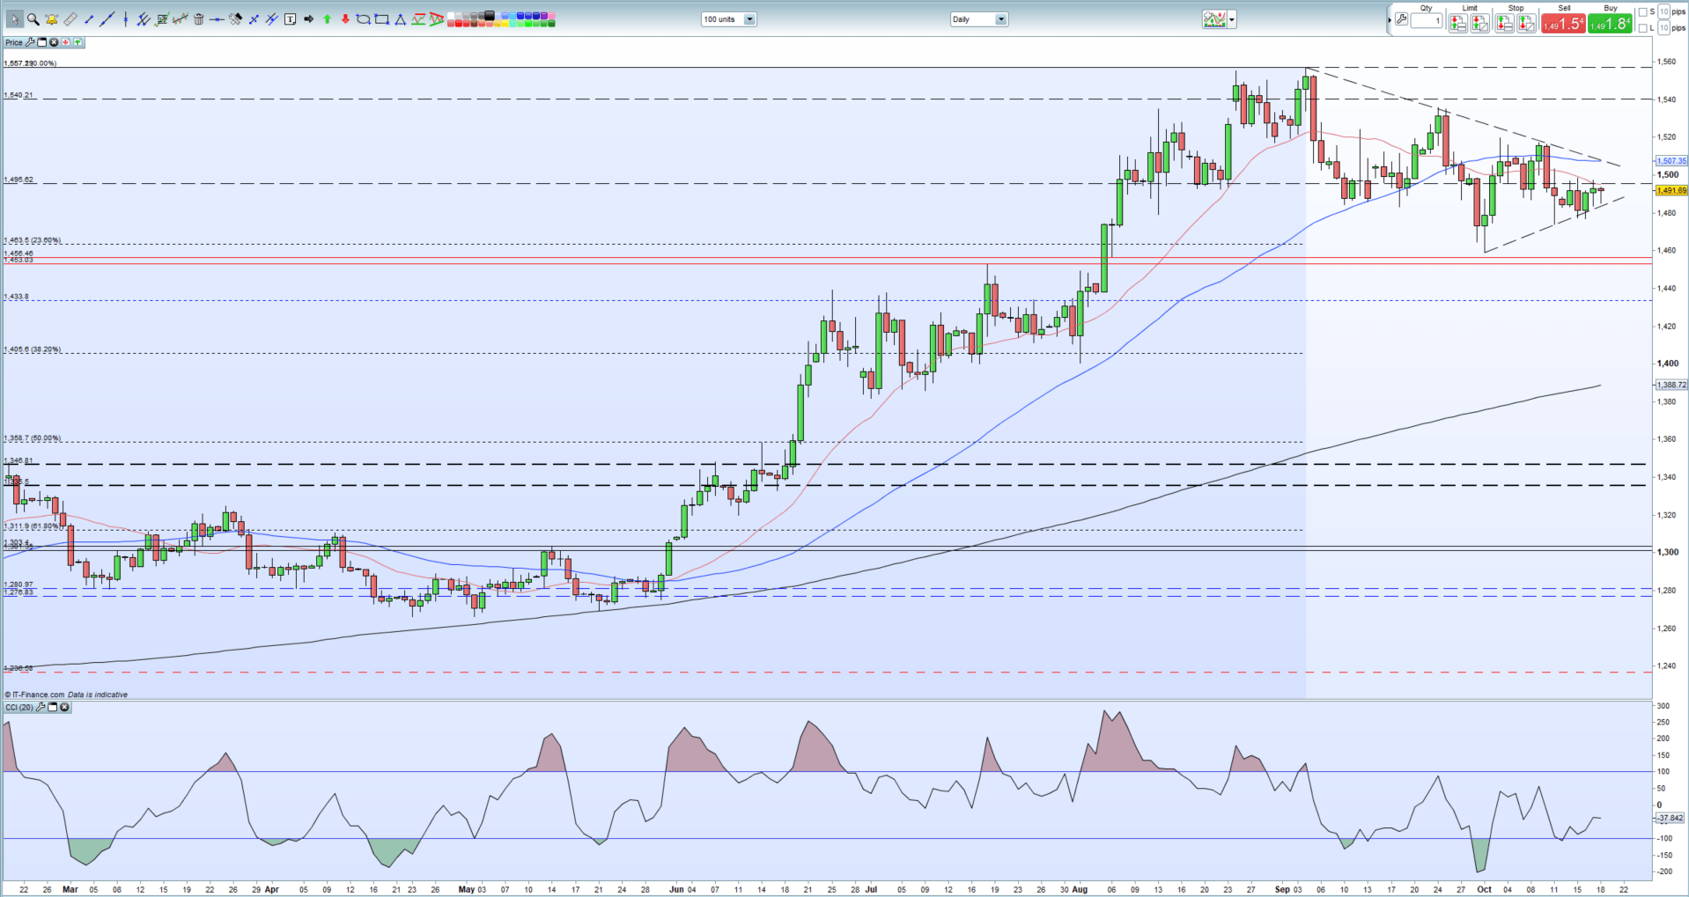Select the text annotation tool

tap(290, 19)
